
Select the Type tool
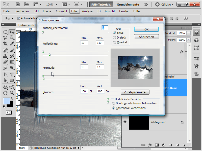[12, 74]
